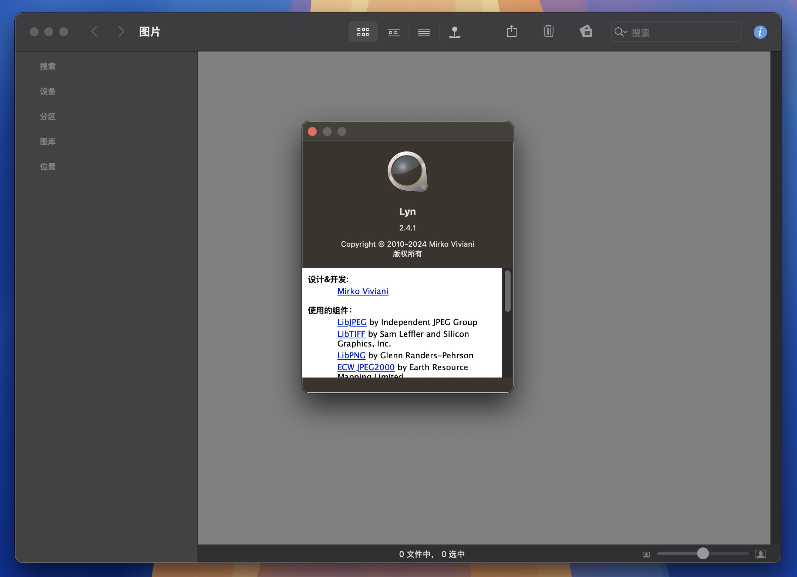Open the share menu icon
797x577 pixels.
(511, 31)
